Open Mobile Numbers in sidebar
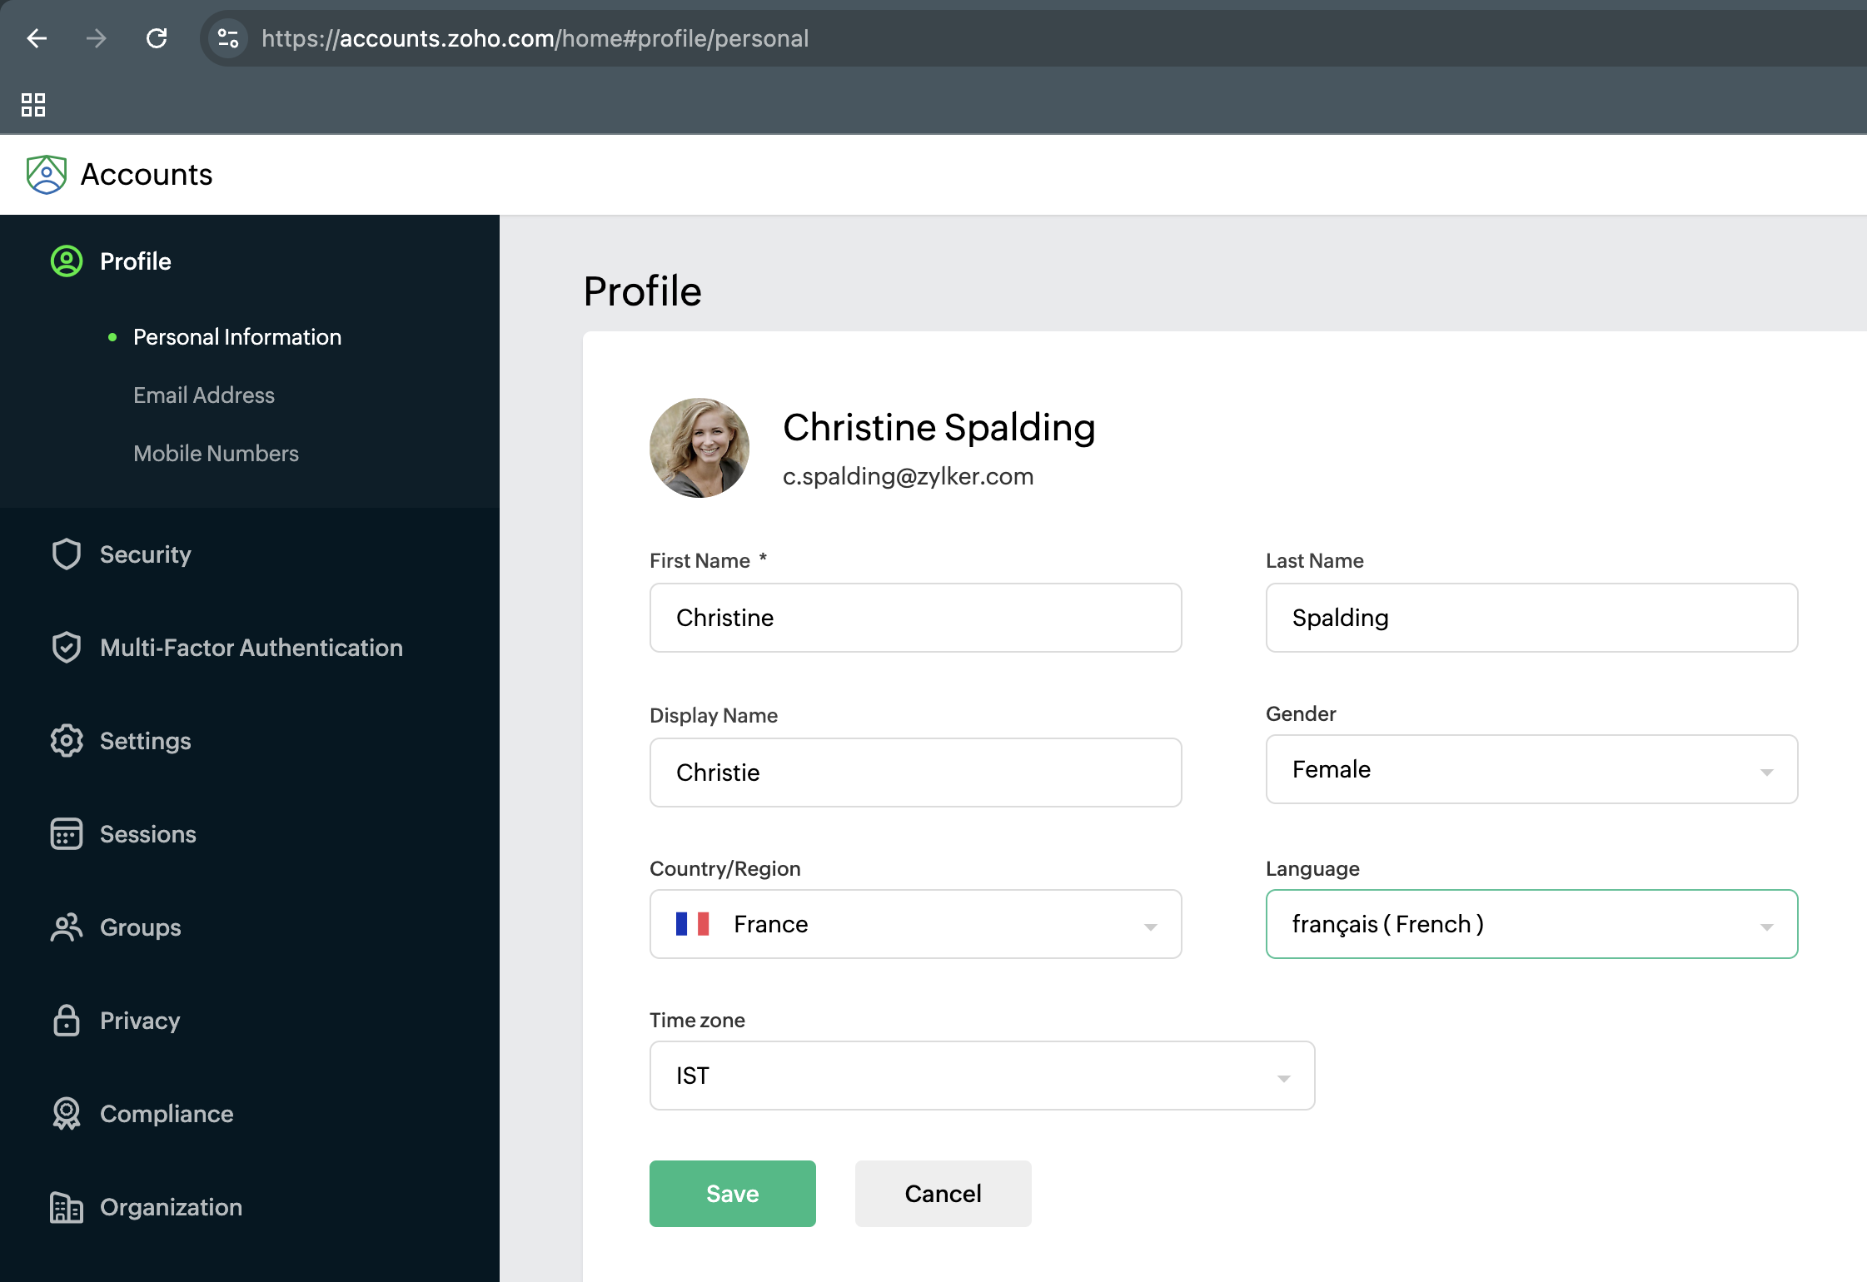 (x=216, y=454)
